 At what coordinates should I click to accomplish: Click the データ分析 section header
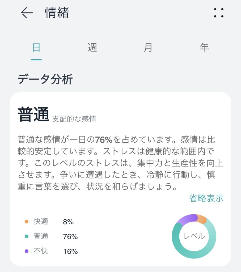coord(45,79)
